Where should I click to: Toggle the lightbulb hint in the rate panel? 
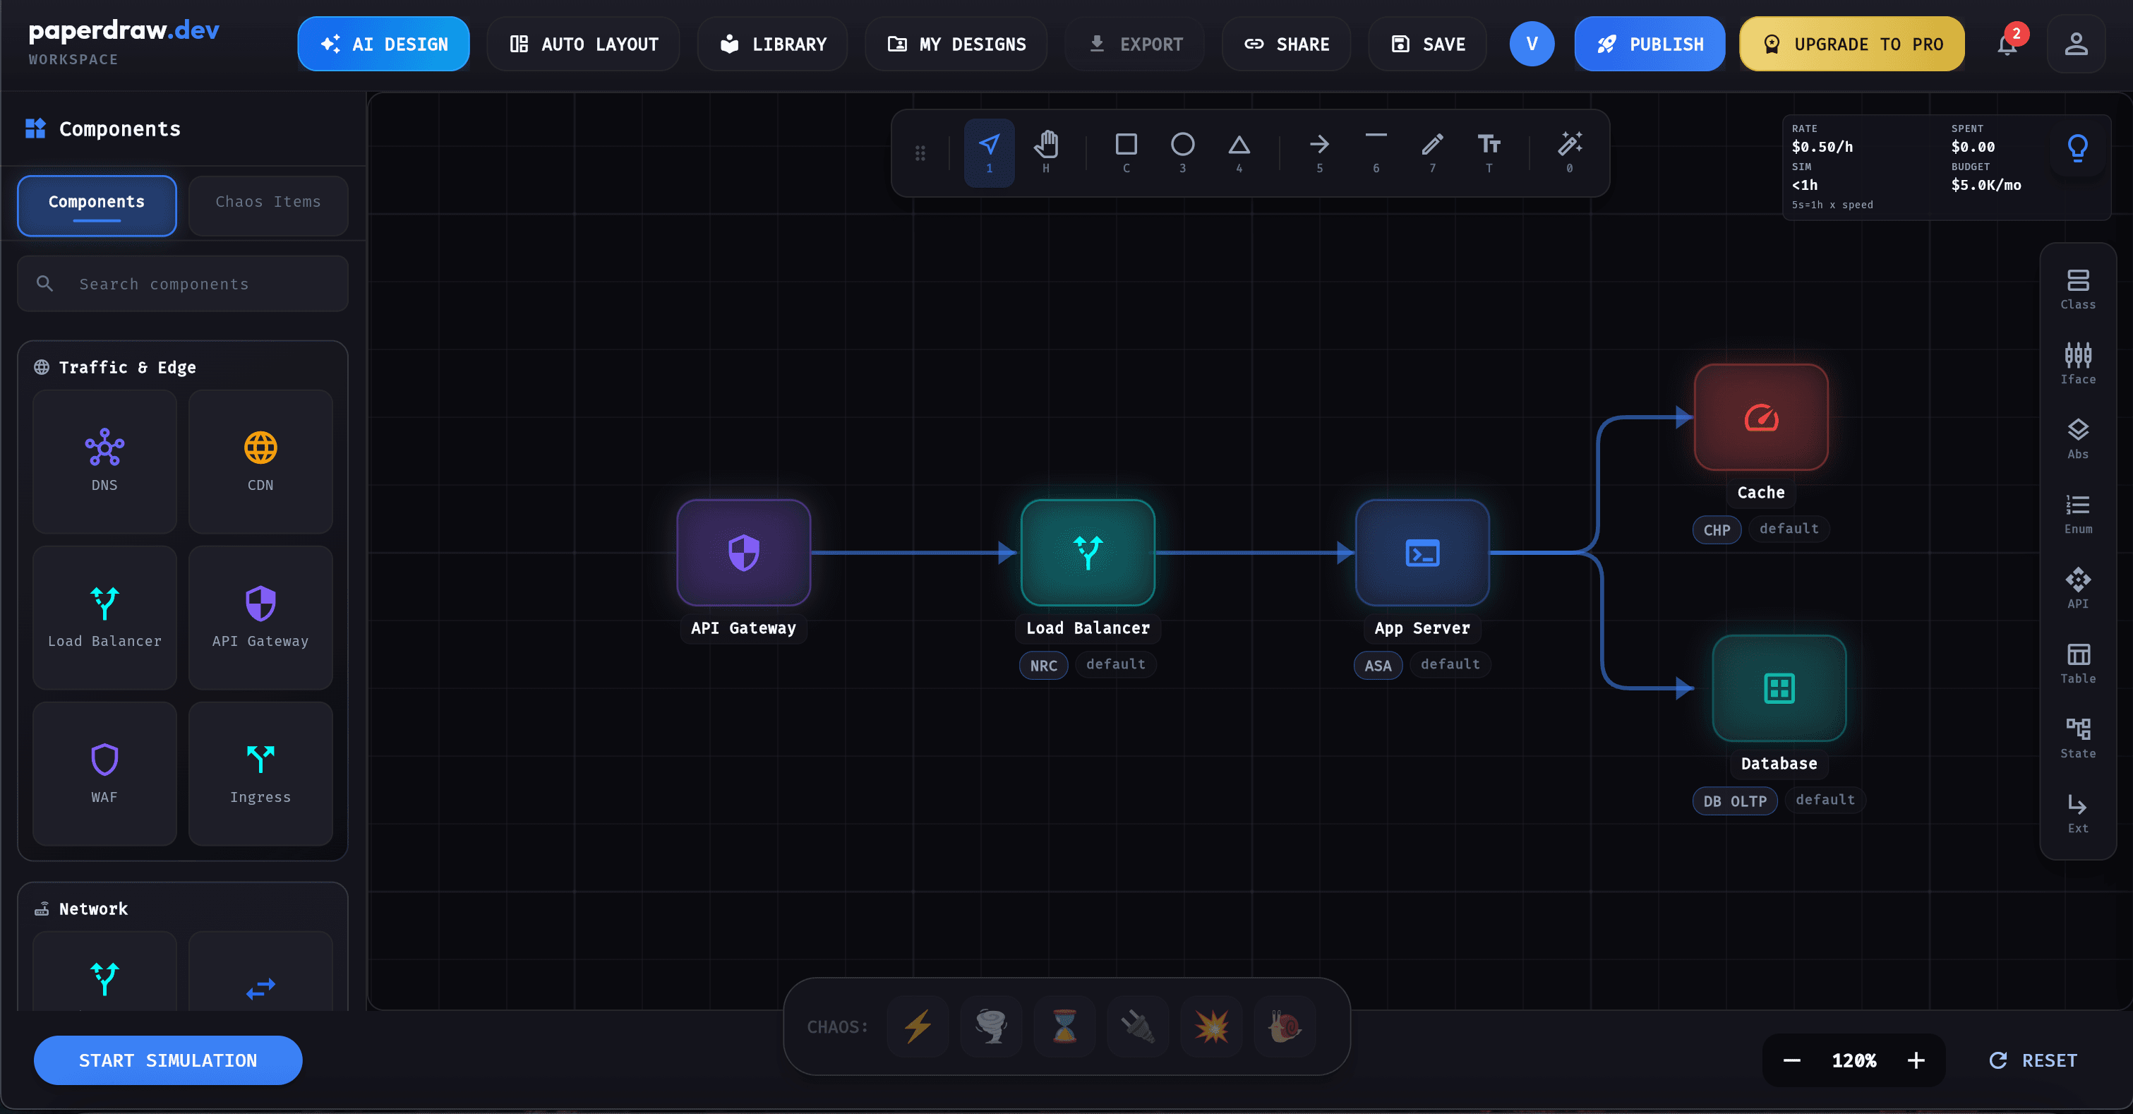point(2077,148)
